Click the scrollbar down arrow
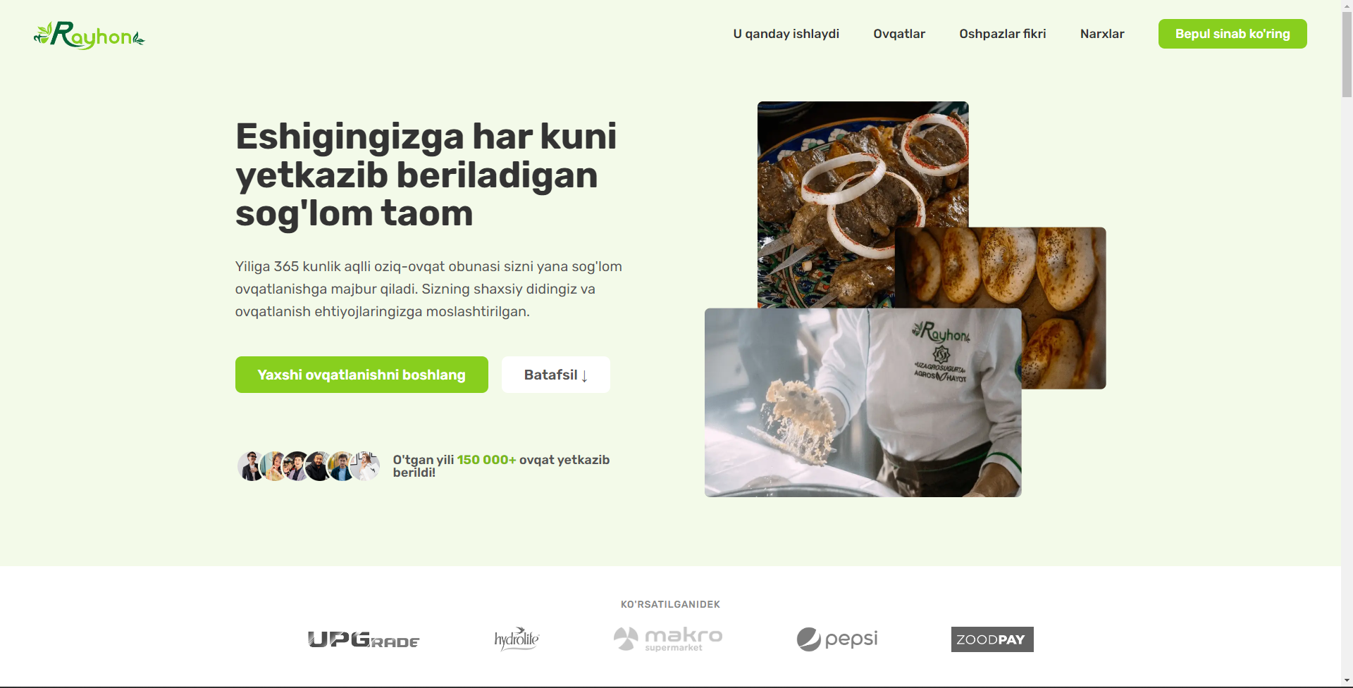 coord(1347,682)
